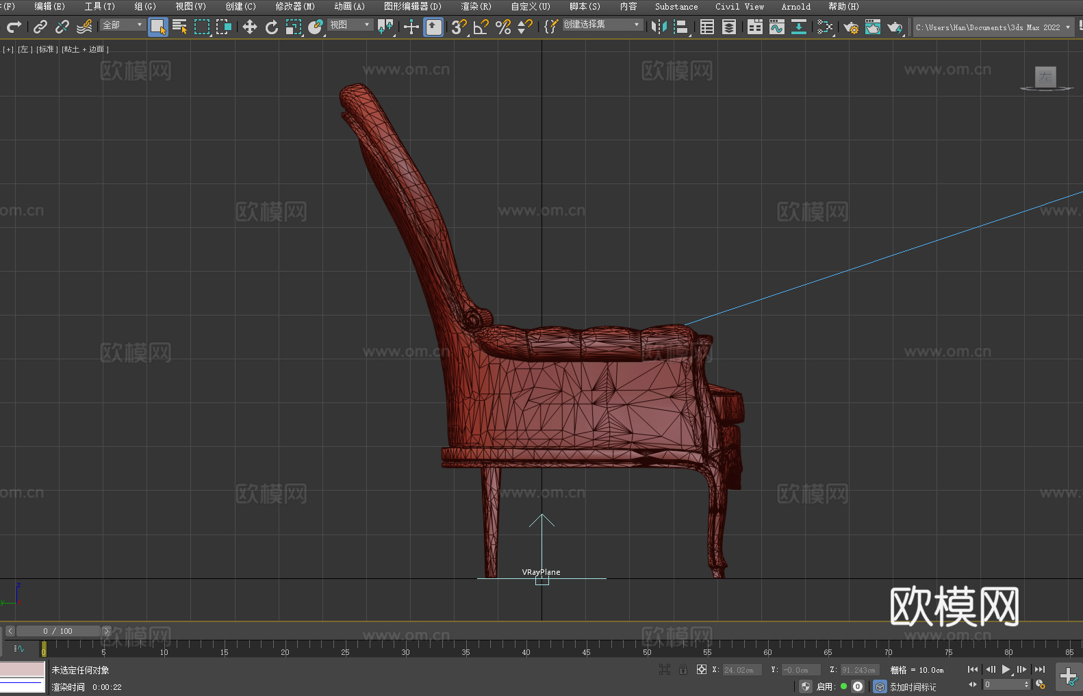This screenshot has width=1083, height=696.
Task: Open Material Editor icon
Action: pos(825,27)
